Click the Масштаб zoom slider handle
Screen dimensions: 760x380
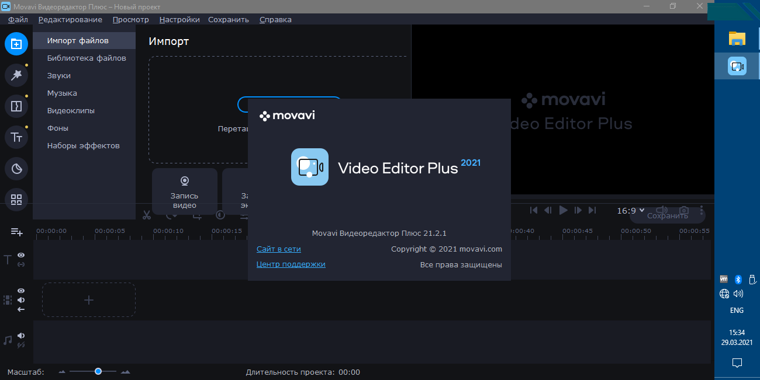coord(98,371)
